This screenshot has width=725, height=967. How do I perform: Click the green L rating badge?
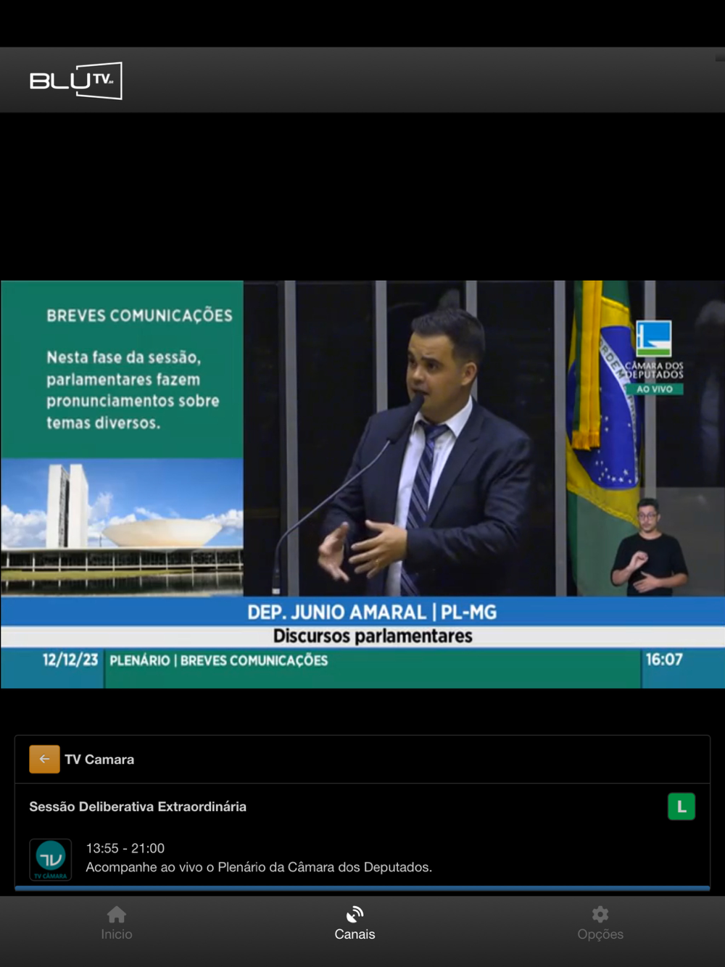(x=681, y=807)
